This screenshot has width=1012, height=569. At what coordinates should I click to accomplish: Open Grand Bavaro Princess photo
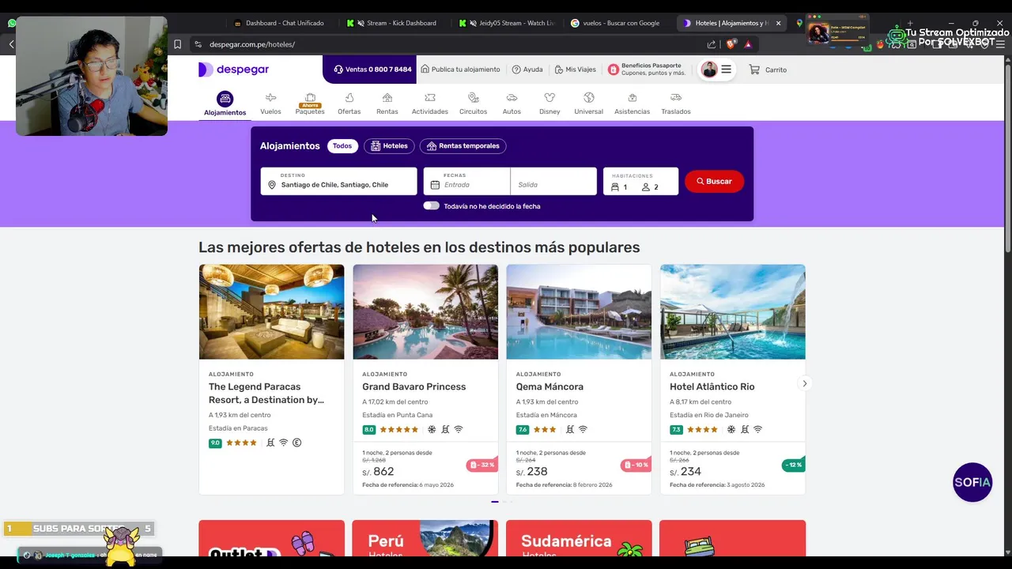tap(425, 311)
